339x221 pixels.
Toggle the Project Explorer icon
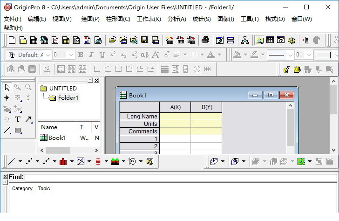pos(259,40)
